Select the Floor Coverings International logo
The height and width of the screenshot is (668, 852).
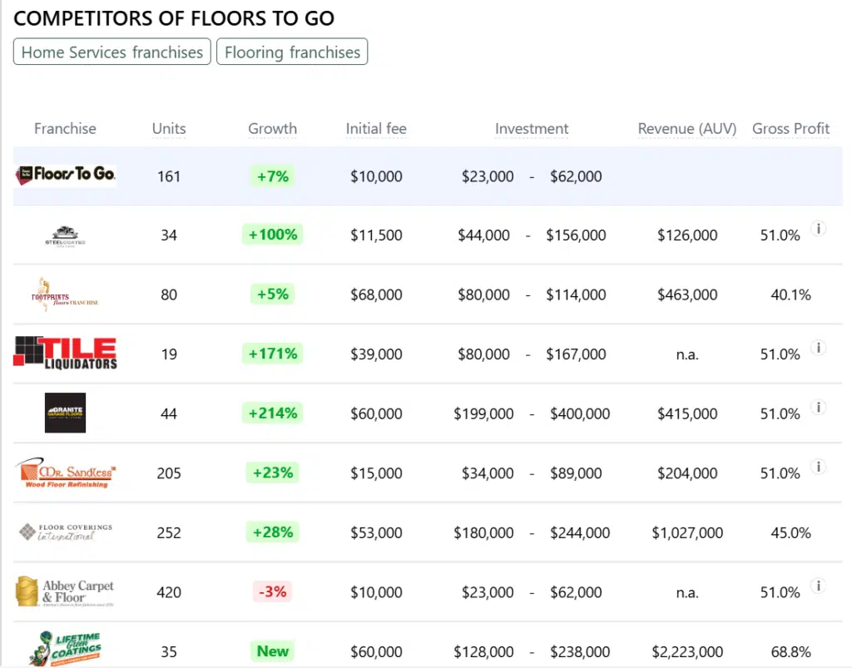point(65,532)
